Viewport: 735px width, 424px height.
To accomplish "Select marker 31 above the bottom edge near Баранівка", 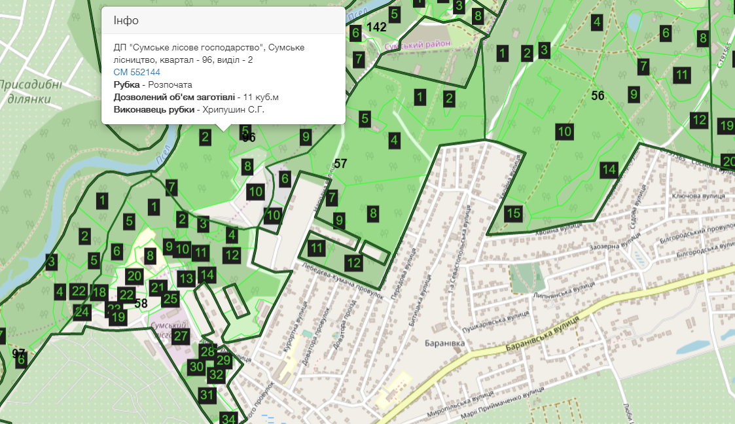I will click(206, 395).
